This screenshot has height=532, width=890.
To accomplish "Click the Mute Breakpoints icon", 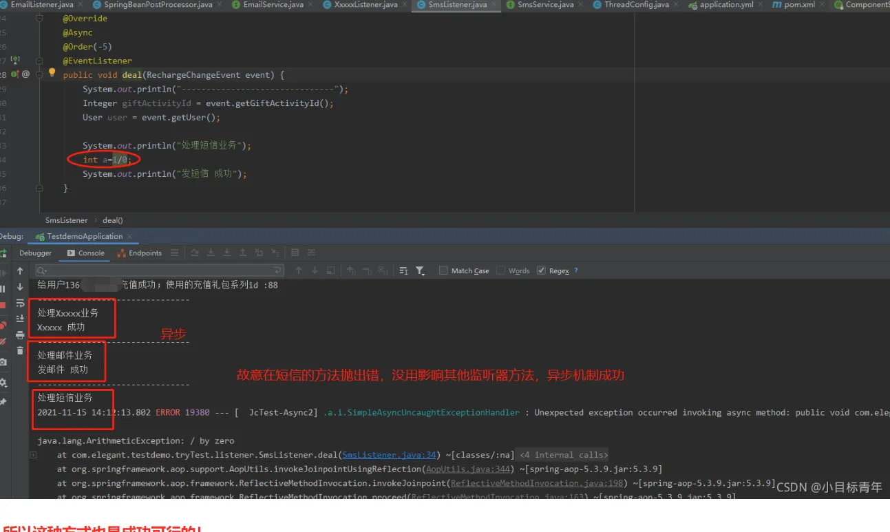I will pos(3,341).
